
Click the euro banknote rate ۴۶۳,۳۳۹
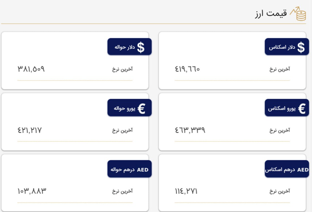tap(190, 130)
